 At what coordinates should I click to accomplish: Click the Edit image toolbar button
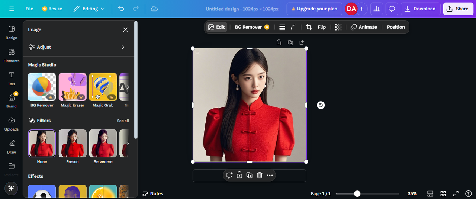216,27
